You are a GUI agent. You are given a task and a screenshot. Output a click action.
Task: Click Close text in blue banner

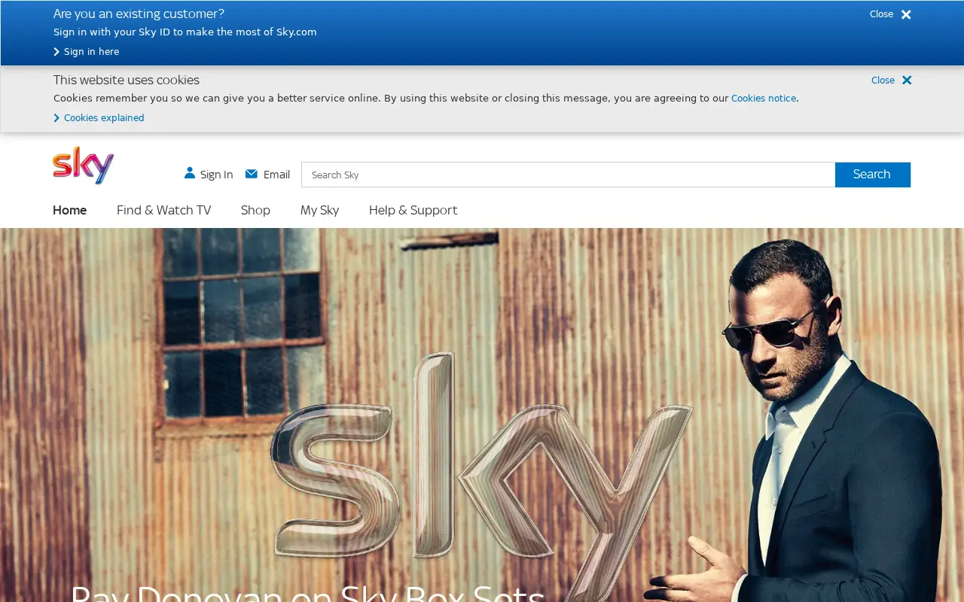pyautogui.click(x=881, y=14)
